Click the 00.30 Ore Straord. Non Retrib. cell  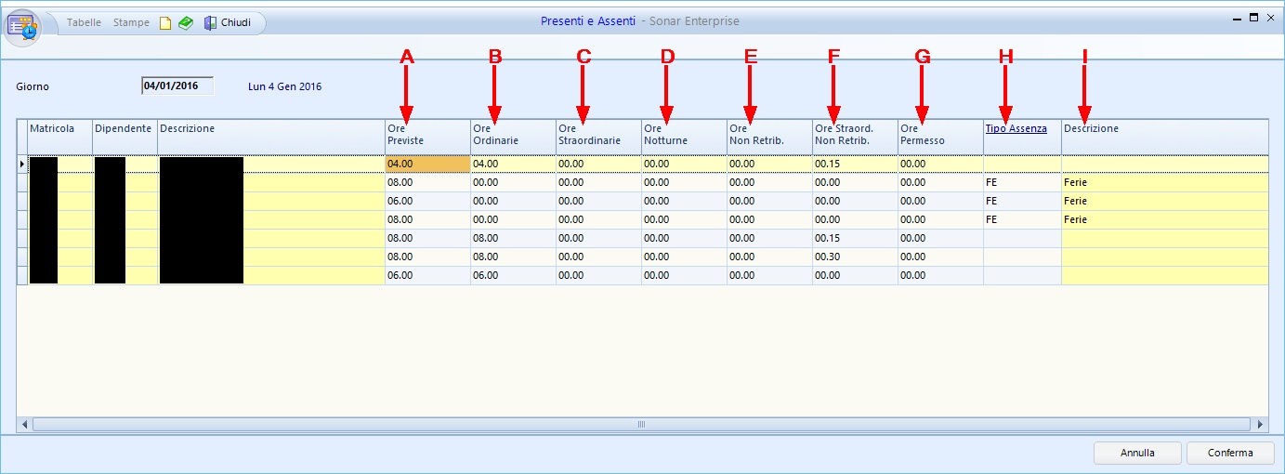click(854, 257)
